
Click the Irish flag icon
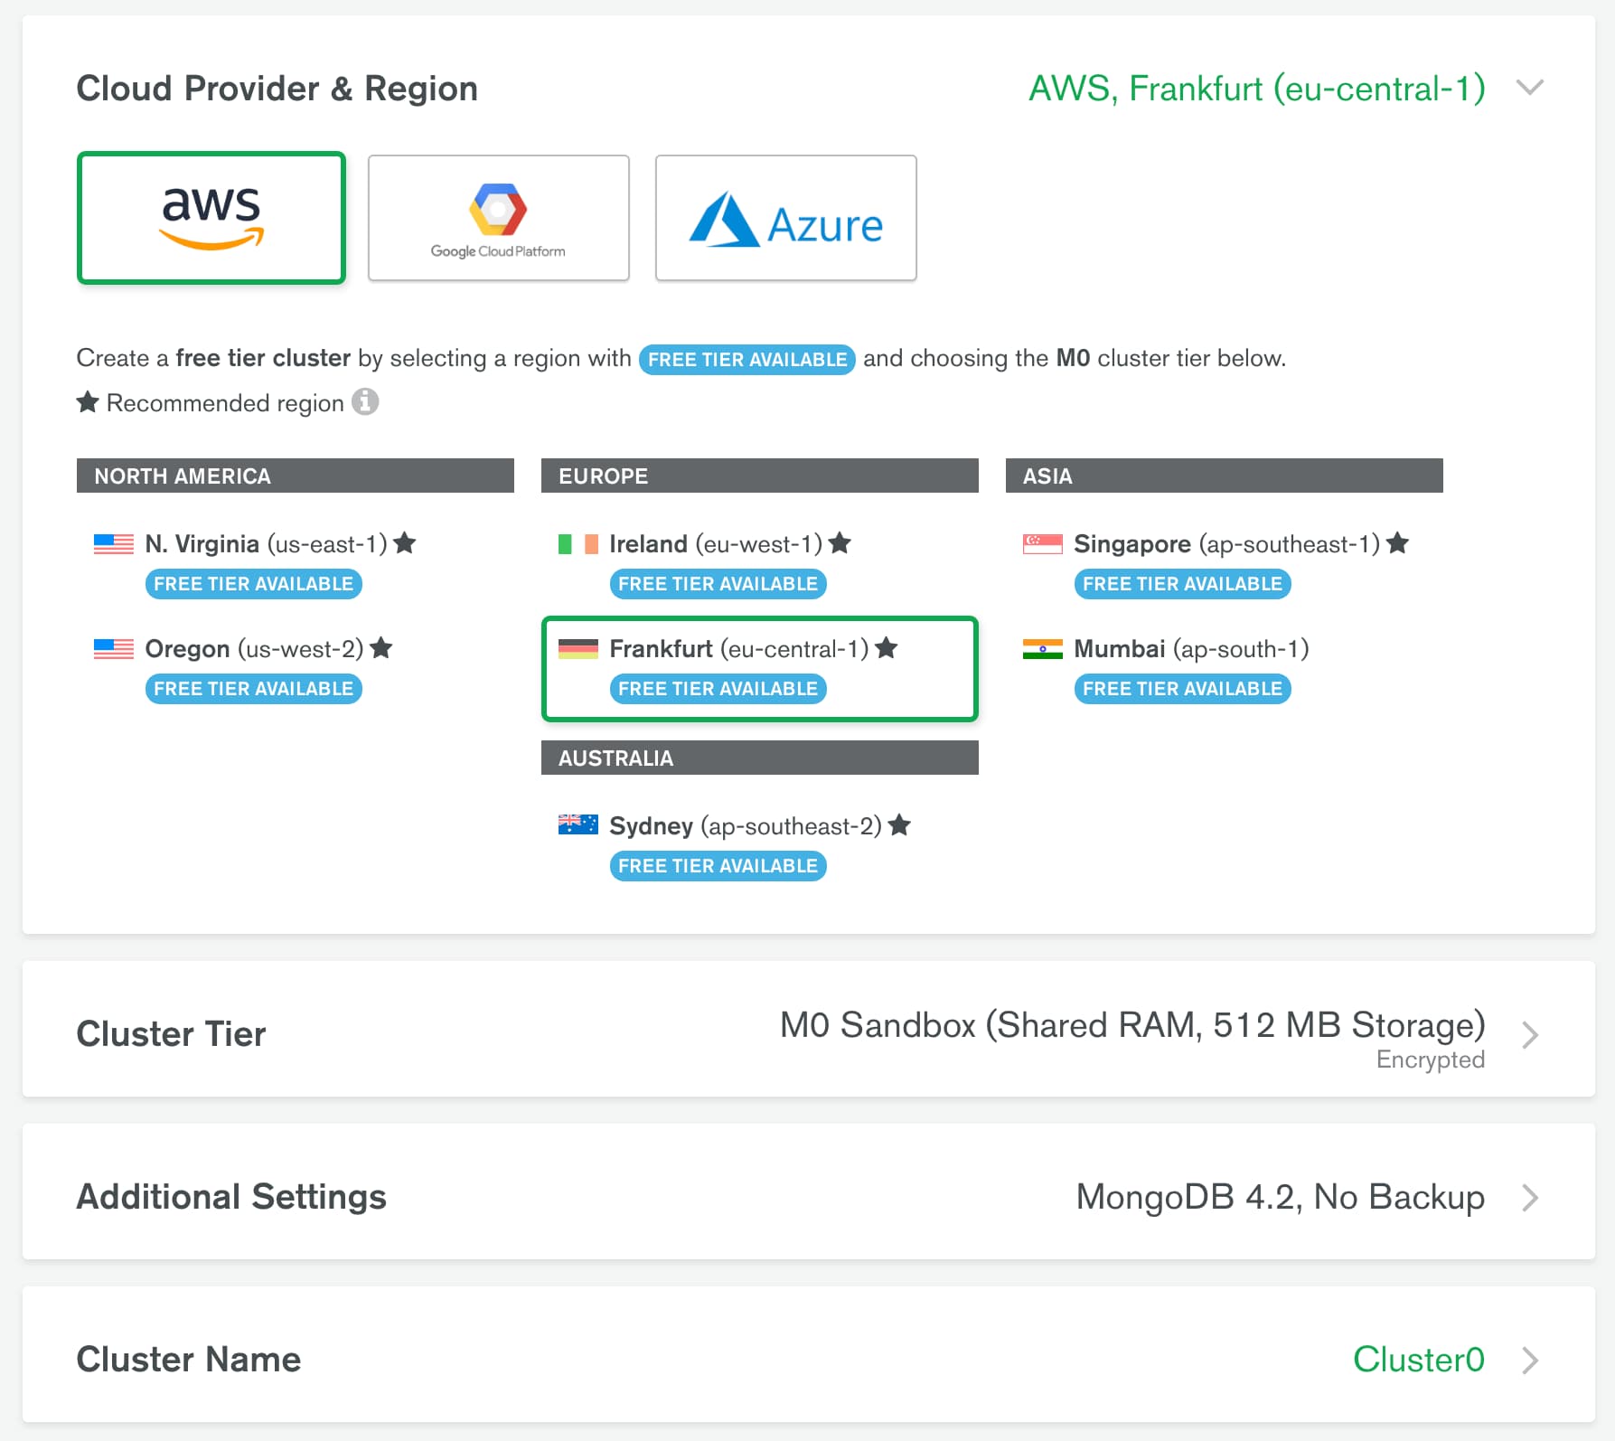click(578, 544)
